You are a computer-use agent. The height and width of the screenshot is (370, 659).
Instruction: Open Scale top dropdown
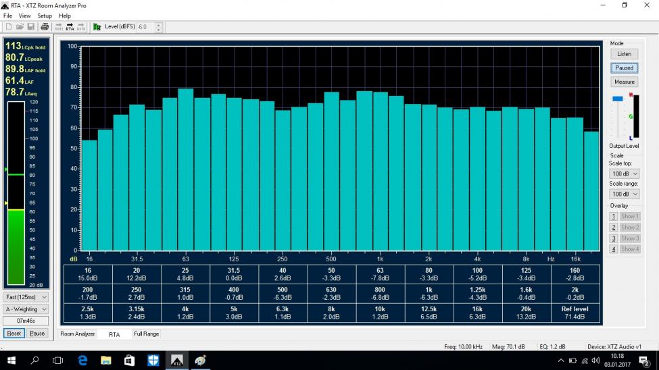[x=624, y=174]
